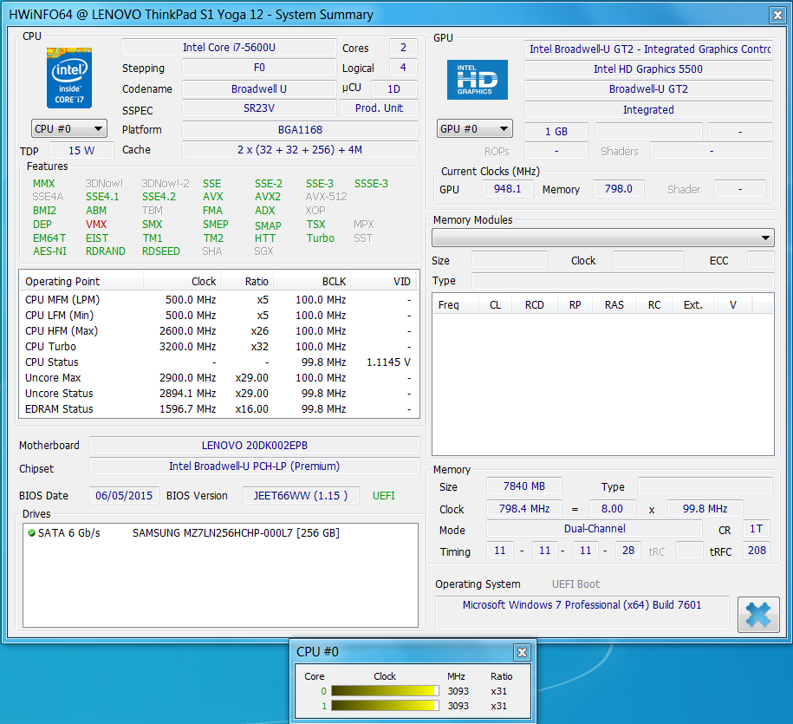Open the GPU #0 selector dropdown
Viewport: 793px width, 724px height.
click(474, 129)
